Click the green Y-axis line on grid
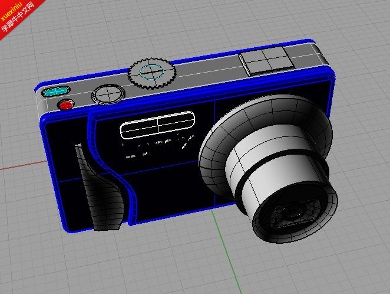This screenshot has width=390, height=294. click(227, 251)
